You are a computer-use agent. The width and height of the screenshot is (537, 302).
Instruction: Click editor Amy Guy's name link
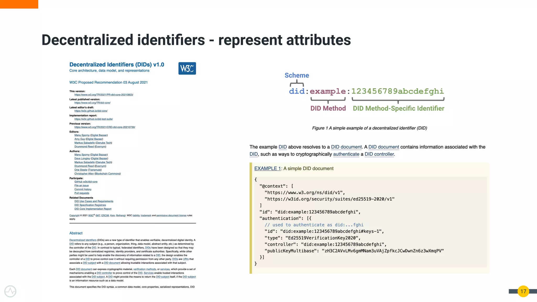click(x=80, y=139)
